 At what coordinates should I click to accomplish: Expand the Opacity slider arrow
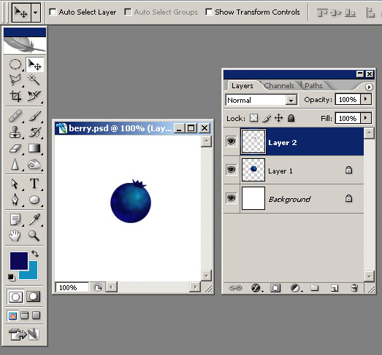[x=366, y=99]
